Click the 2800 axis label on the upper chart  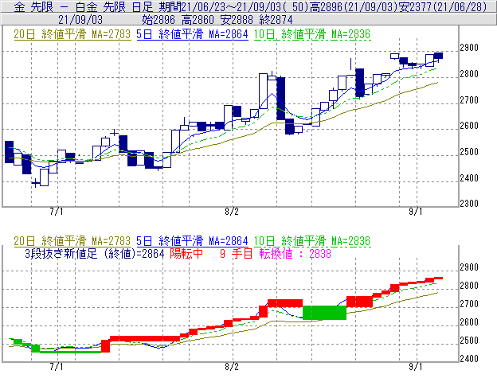[x=469, y=74]
